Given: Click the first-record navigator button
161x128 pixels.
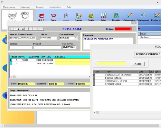Looking at the screenshot, I should pos(11,29).
